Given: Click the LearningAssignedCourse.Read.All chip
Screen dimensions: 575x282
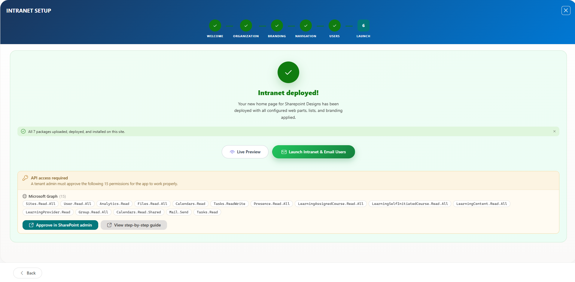Looking at the screenshot, I should pos(331,204).
